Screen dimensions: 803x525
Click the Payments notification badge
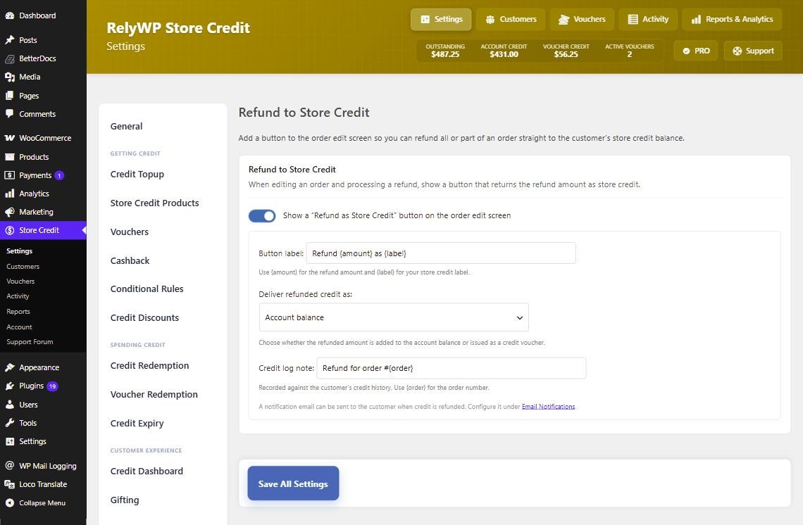[x=59, y=175]
